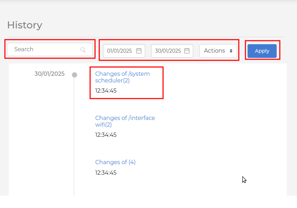The width and height of the screenshot is (297, 208).
Task: Open calendar icon for 01/01/2025 date
Action: [139, 51]
